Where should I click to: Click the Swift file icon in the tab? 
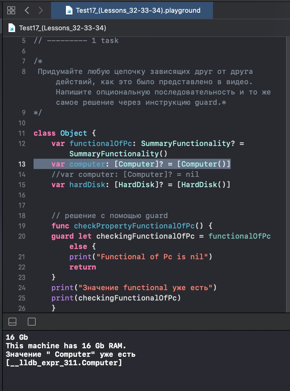(69, 10)
